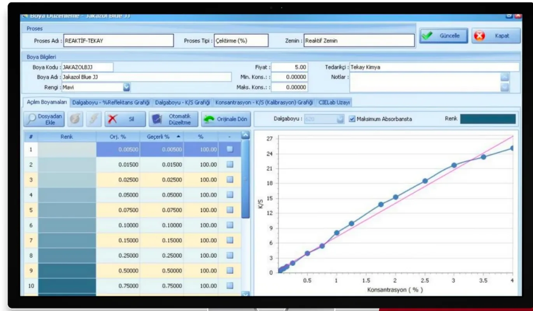The height and width of the screenshot is (311, 533).
Task: Run Otomatik Düzeltme auto-correction
Action: coord(174,119)
